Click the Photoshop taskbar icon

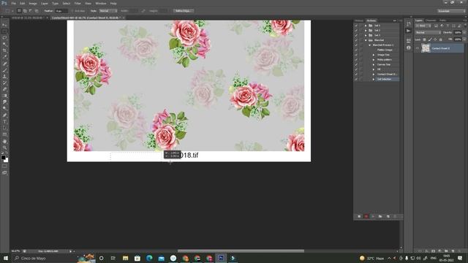point(221,258)
